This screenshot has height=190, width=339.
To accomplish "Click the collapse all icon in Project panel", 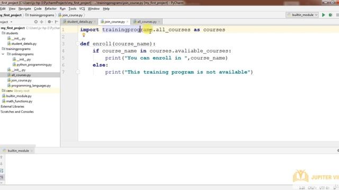I will (42, 22).
